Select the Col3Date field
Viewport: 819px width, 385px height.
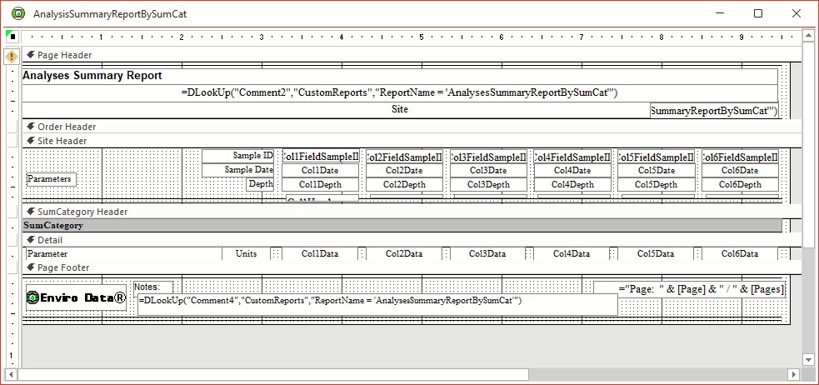coord(488,170)
